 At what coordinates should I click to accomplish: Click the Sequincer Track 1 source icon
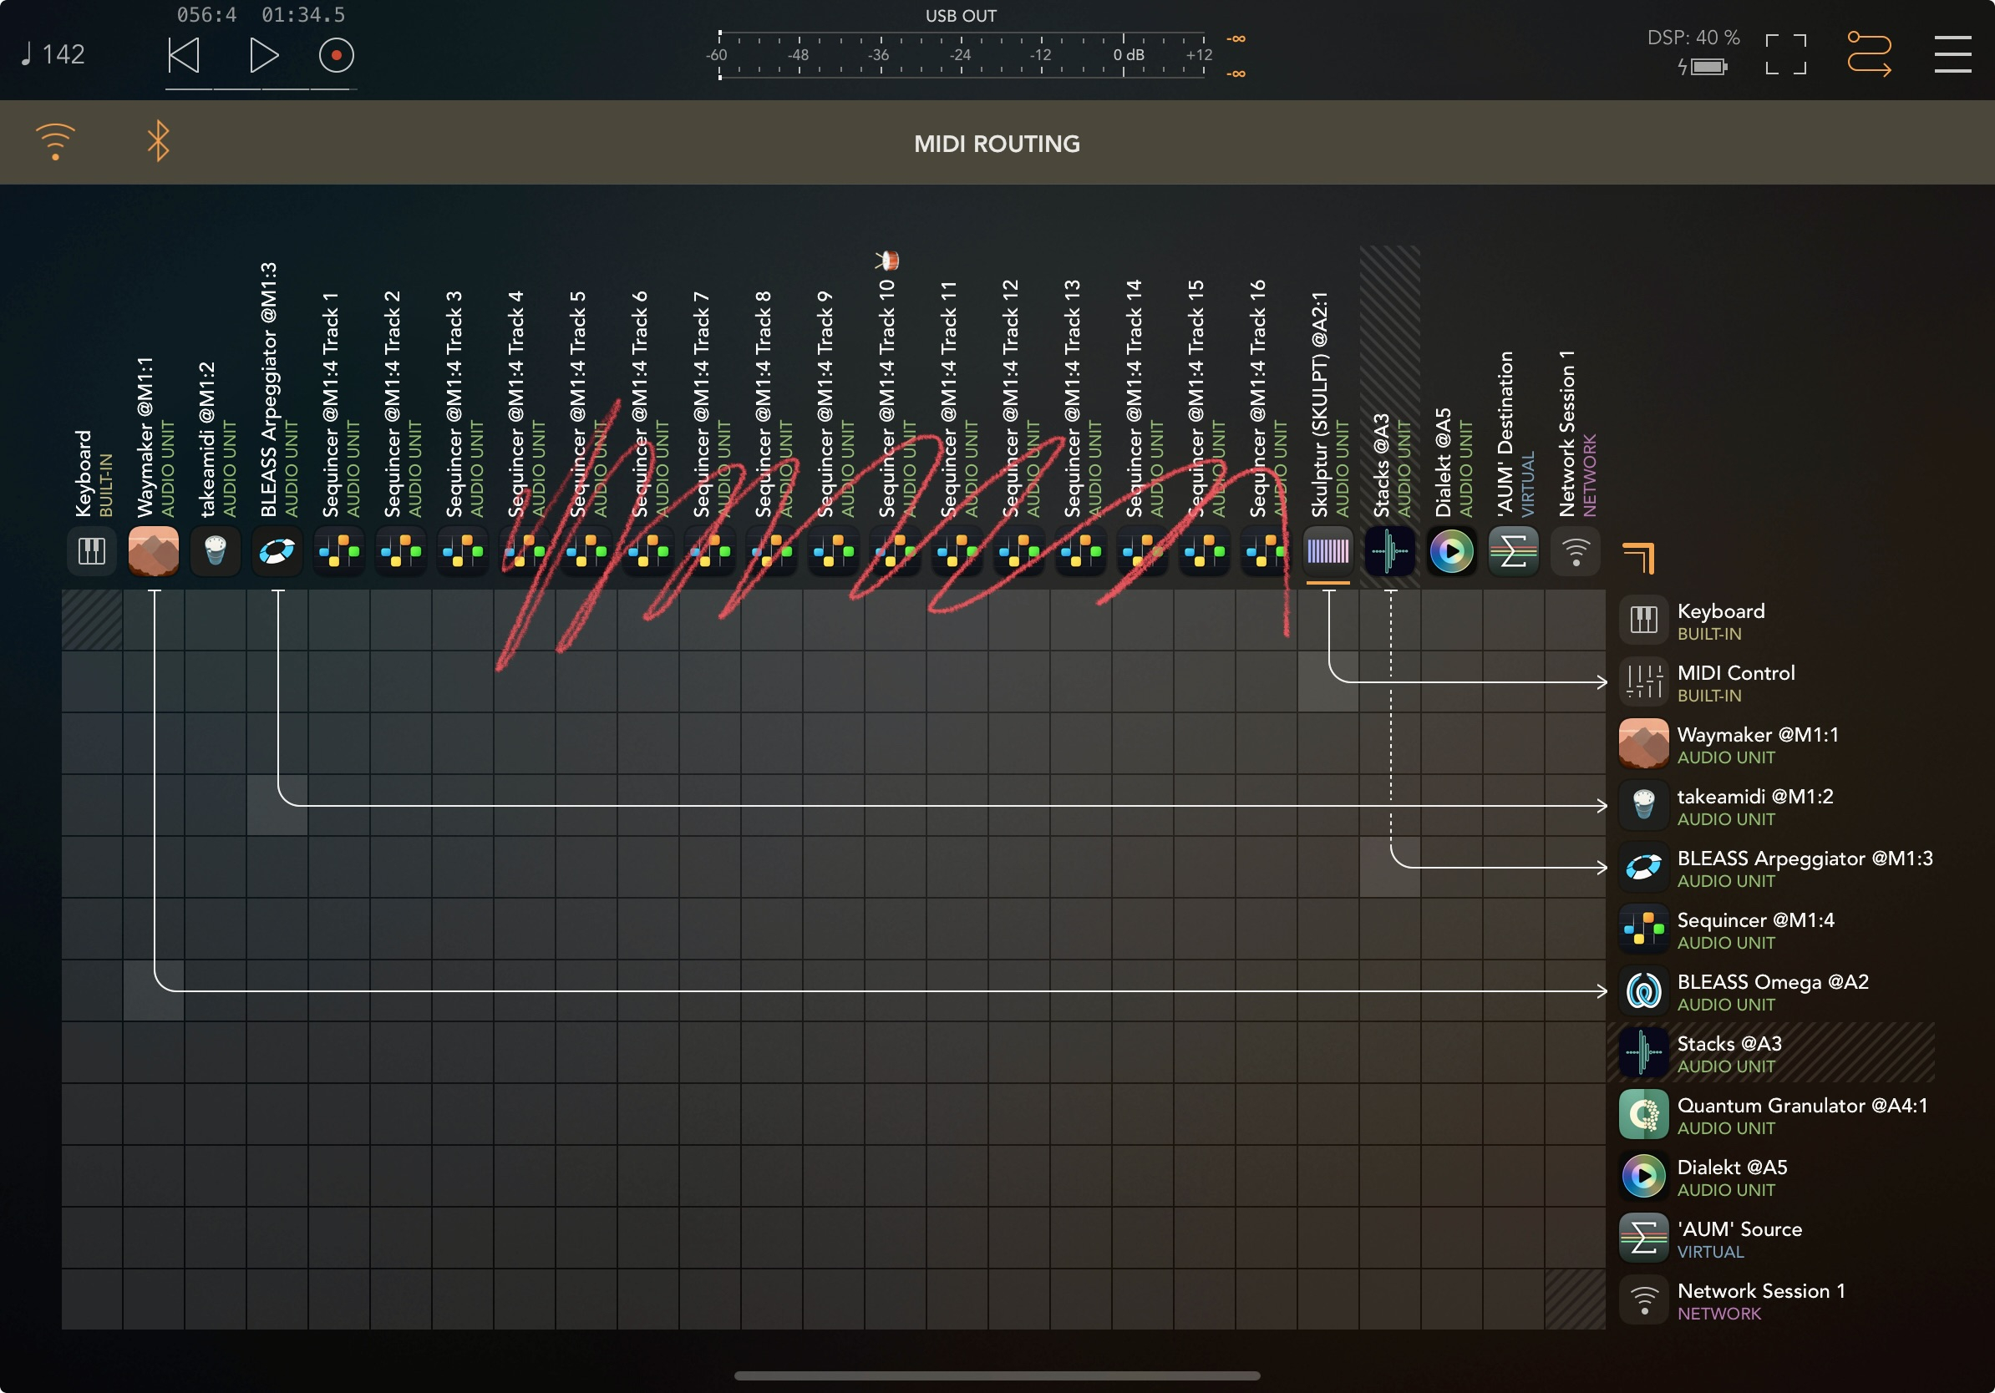click(339, 550)
